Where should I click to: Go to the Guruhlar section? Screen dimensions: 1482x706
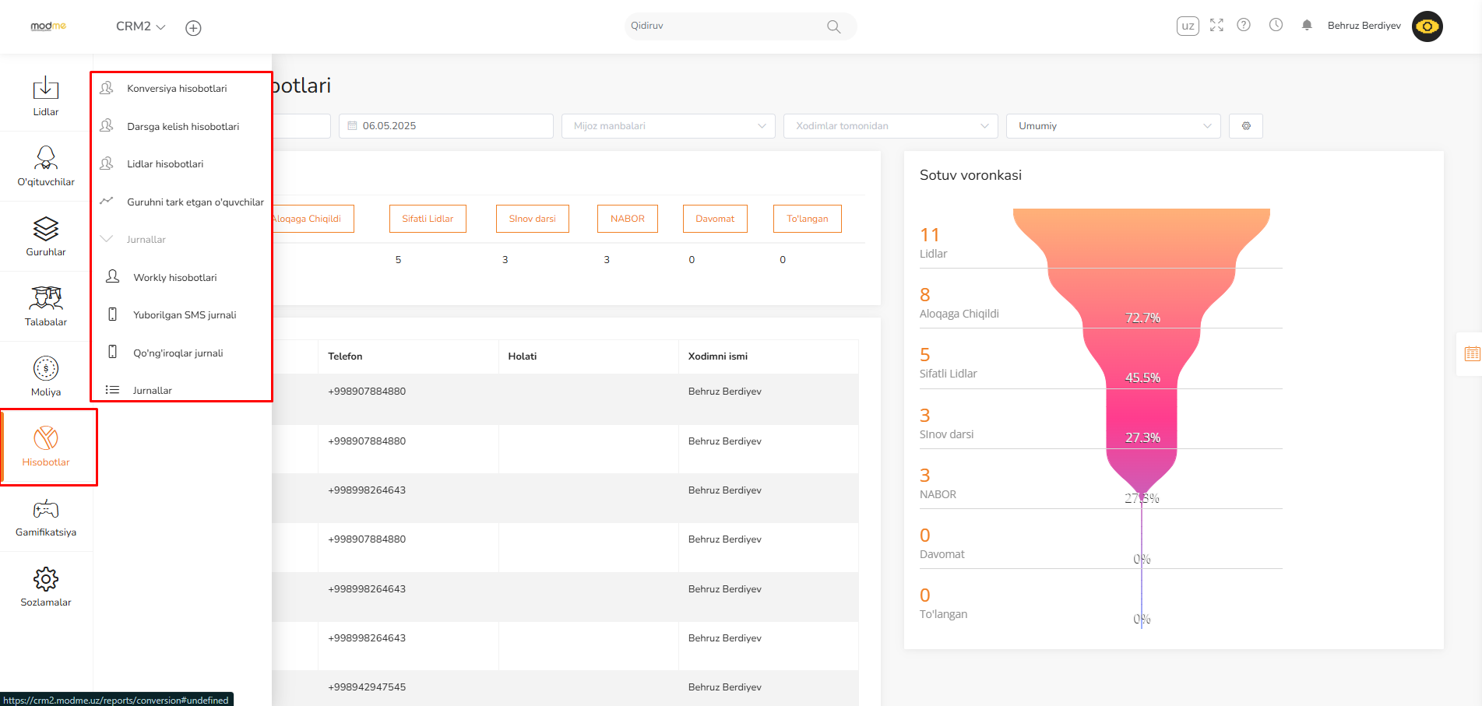(46, 237)
